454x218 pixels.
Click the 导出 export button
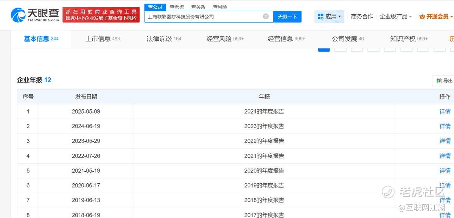[443, 81]
